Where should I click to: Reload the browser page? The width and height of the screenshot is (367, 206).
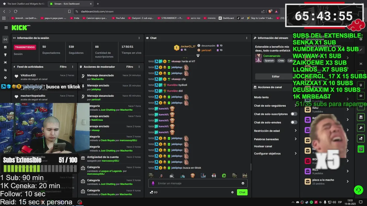tap(15, 11)
